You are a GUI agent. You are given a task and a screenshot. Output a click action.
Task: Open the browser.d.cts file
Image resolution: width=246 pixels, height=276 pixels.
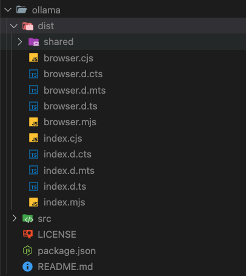[73, 74]
